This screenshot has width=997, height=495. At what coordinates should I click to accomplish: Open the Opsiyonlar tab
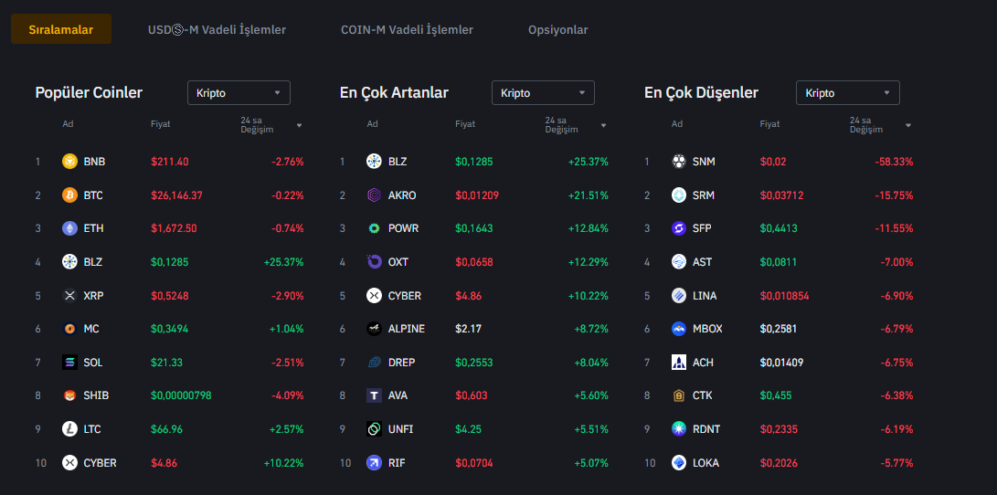pos(557,30)
